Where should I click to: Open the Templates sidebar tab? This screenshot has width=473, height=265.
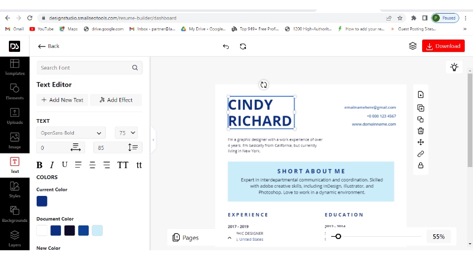[15, 67]
